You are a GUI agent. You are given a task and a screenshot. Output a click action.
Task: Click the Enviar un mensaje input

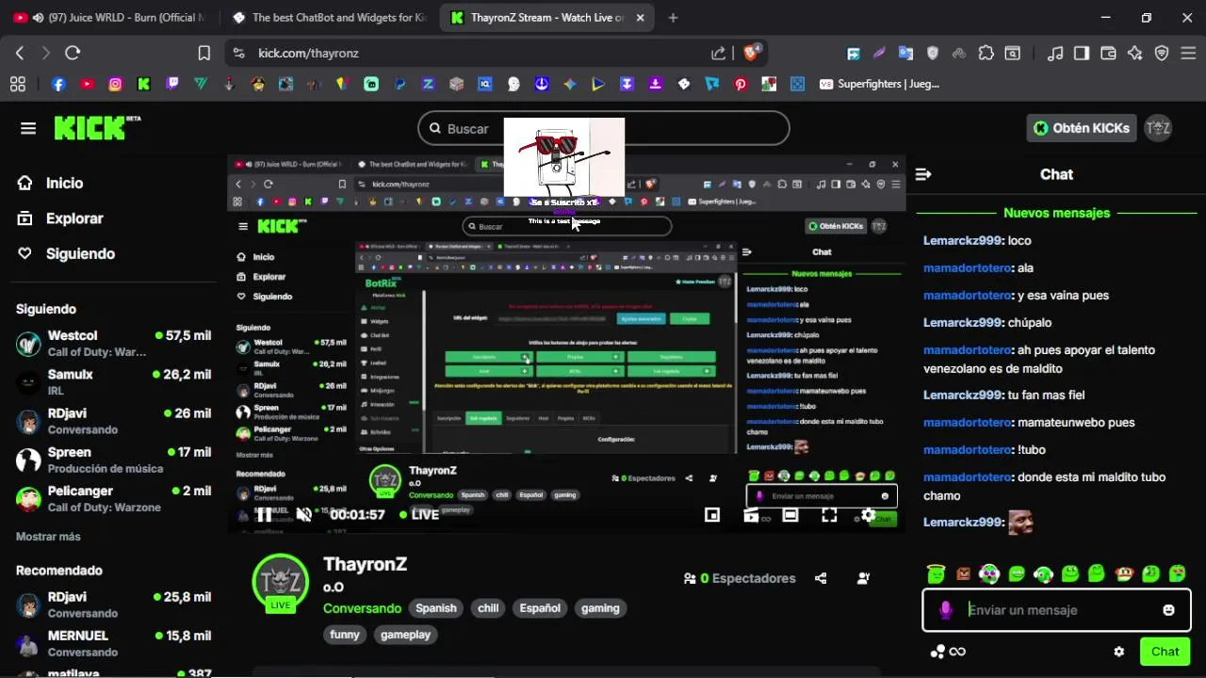click(1056, 610)
